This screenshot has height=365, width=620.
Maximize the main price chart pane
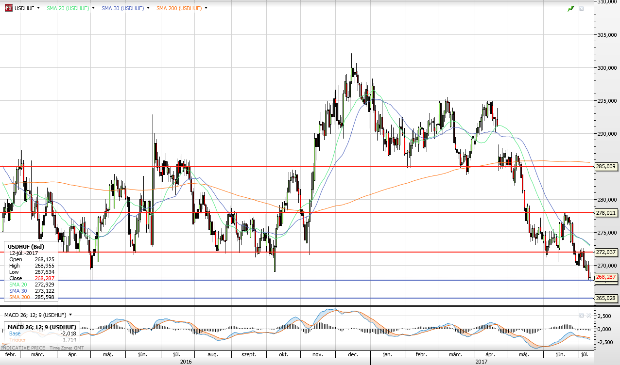pyautogui.click(x=582, y=8)
